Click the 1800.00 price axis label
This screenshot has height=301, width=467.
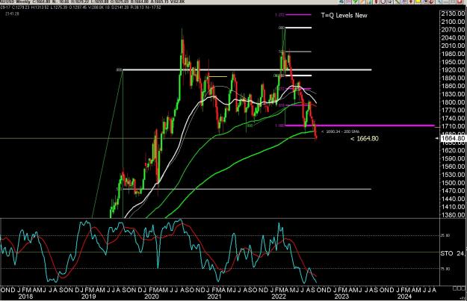(x=453, y=102)
